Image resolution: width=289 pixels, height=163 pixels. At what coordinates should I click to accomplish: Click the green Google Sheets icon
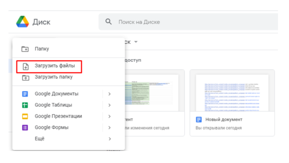(x=25, y=105)
